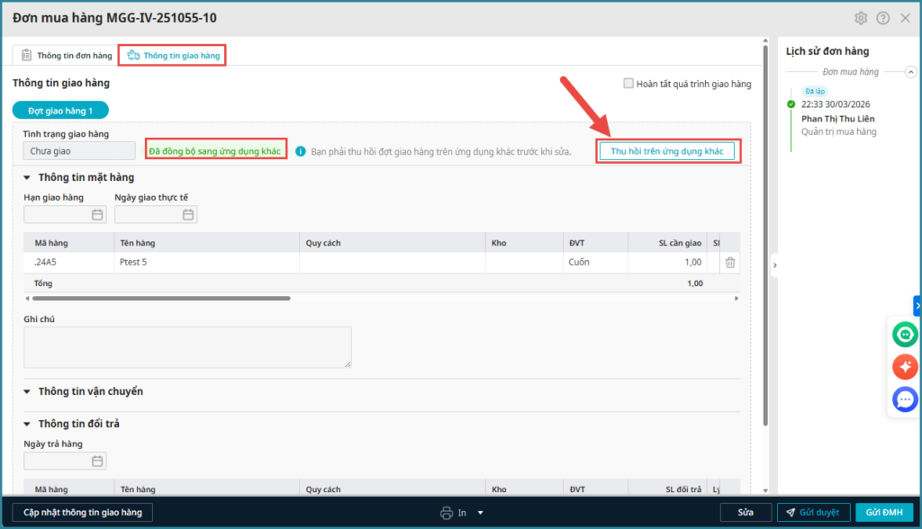Viewport: 922px width, 529px height.
Task: Open the help question mark icon
Action: click(883, 18)
